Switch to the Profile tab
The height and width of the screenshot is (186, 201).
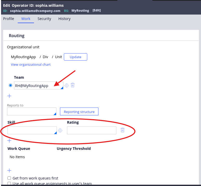point(9,19)
